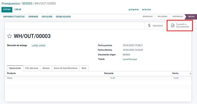Switch to the Nota tab
Viewport: 197px width, 104px height.
[84, 68]
